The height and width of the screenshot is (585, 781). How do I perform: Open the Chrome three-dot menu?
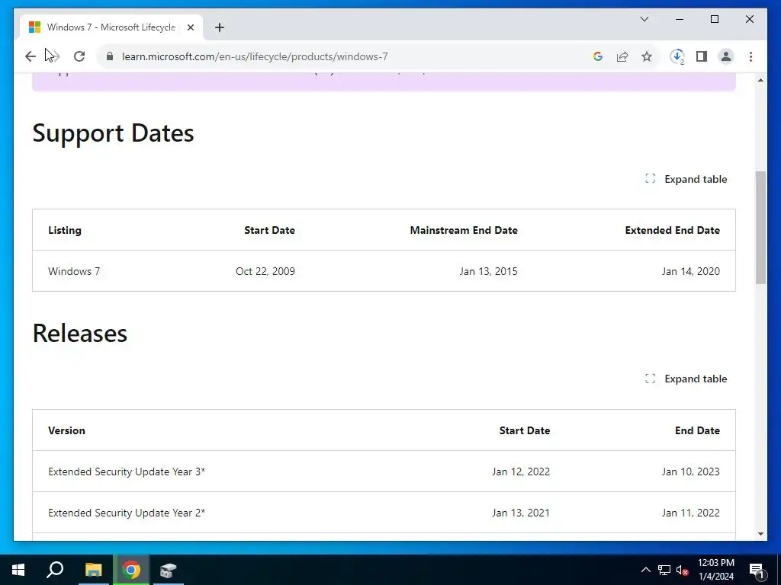[750, 56]
